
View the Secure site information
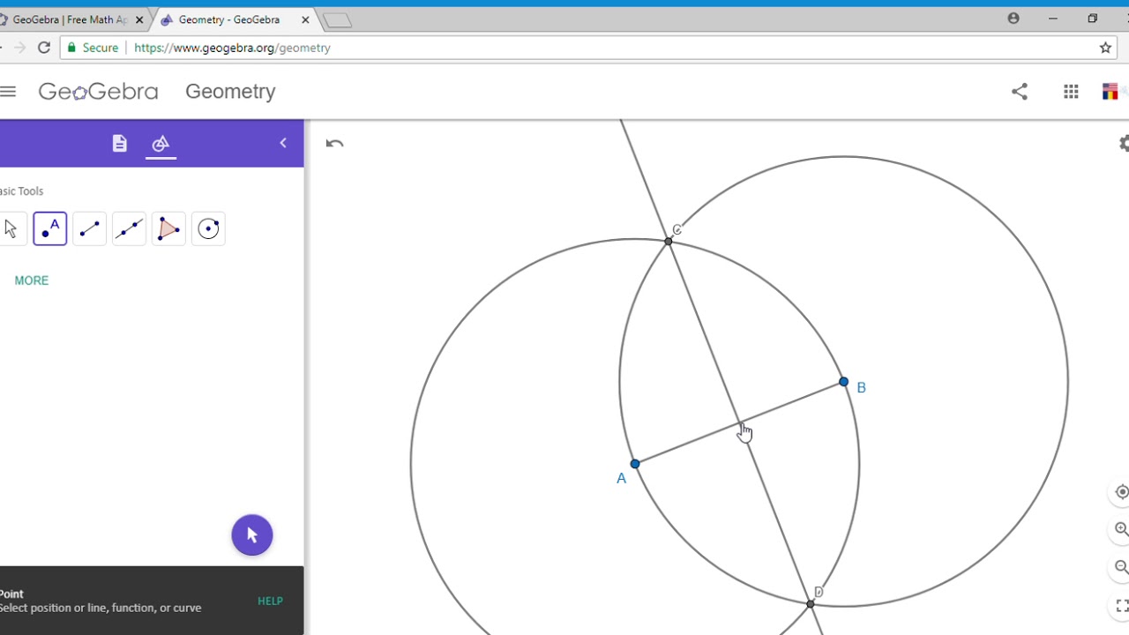pyautogui.click(x=93, y=48)
